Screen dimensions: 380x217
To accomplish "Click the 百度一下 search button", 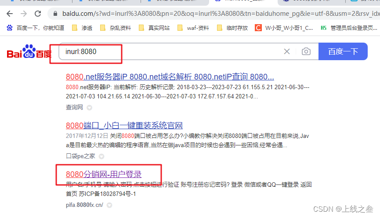I will (343, 51).
